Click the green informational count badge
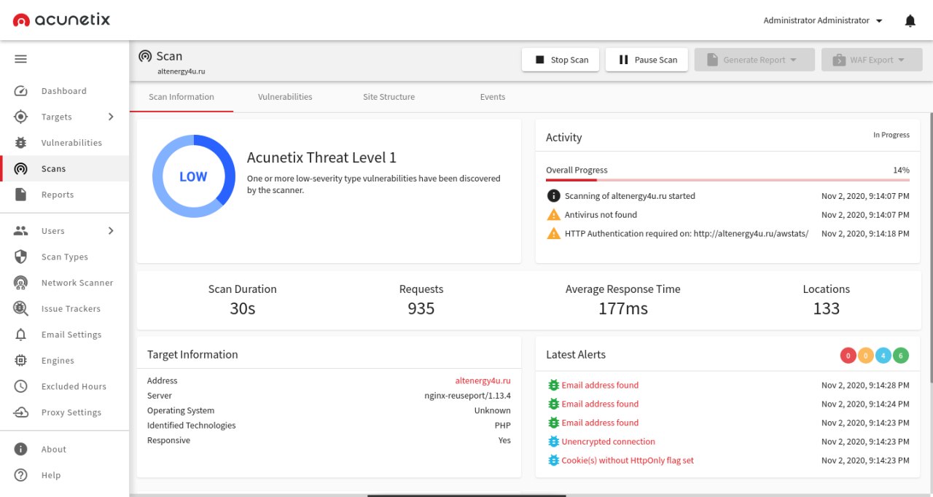Viewport: 933px width, 497px height. tap(901, 356)
